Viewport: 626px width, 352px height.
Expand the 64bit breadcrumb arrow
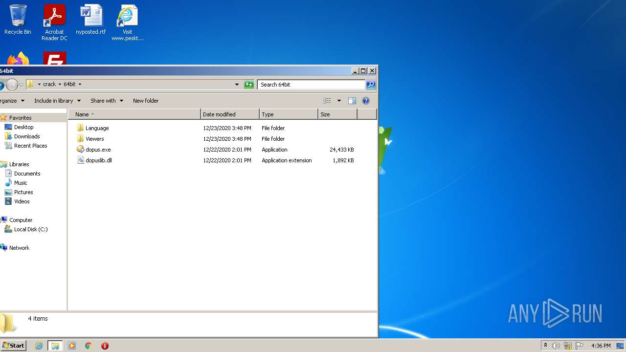click(x=80, y=85)
